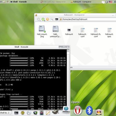
Task: Click the orange Home button in Konqueror
Action: pos(48,19)
